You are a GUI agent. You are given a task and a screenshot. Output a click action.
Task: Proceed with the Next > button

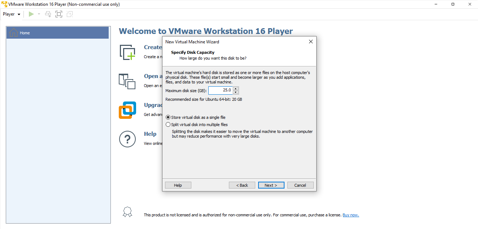pos(271,185)
